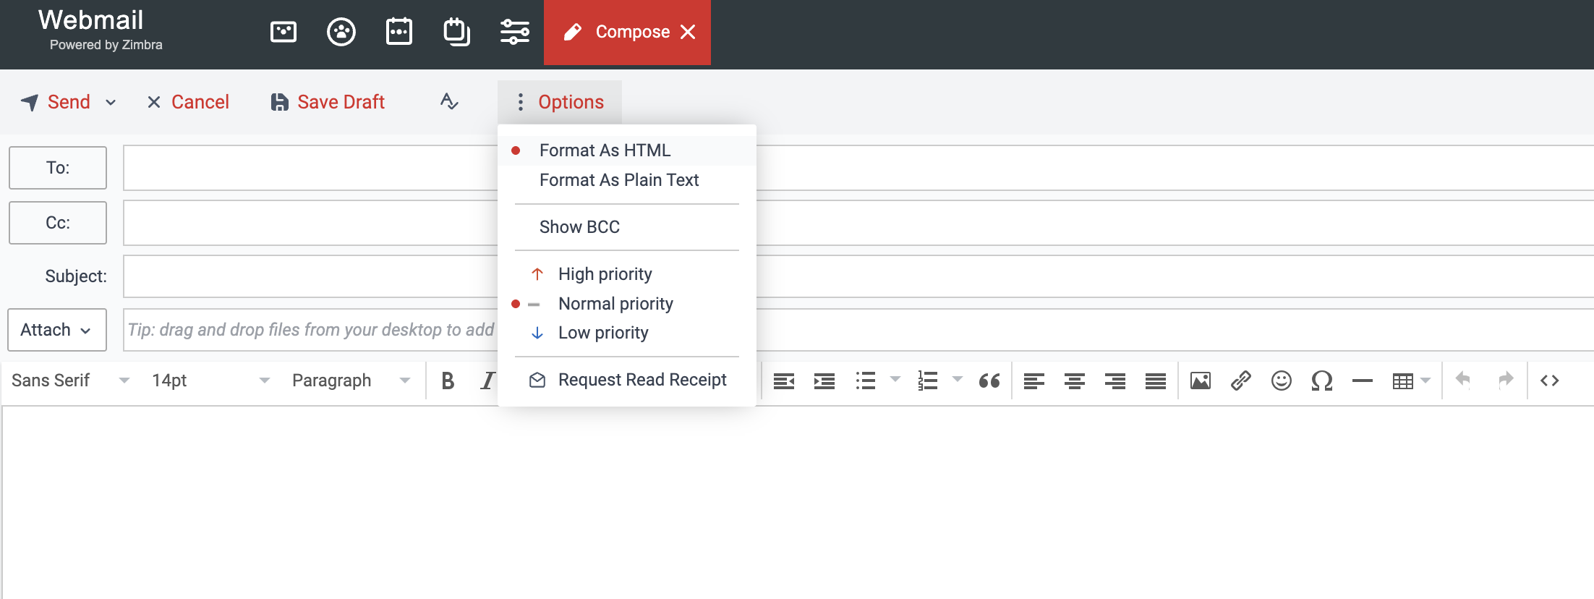Toggle bold formatting

point(448,381)
